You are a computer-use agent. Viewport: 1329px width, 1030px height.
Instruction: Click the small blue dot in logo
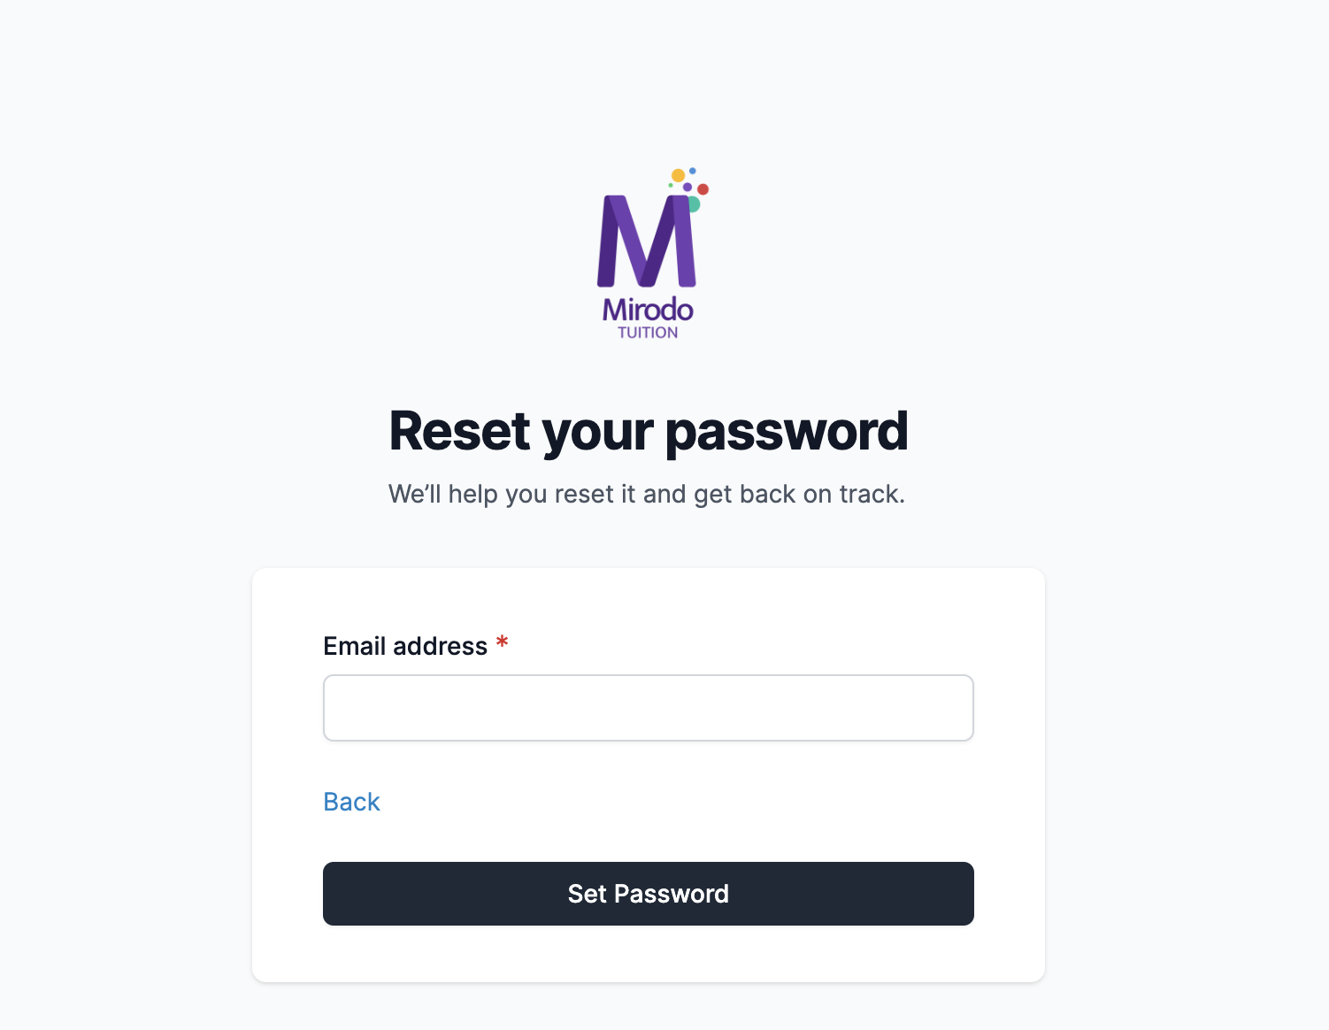[x=693, y=171]
